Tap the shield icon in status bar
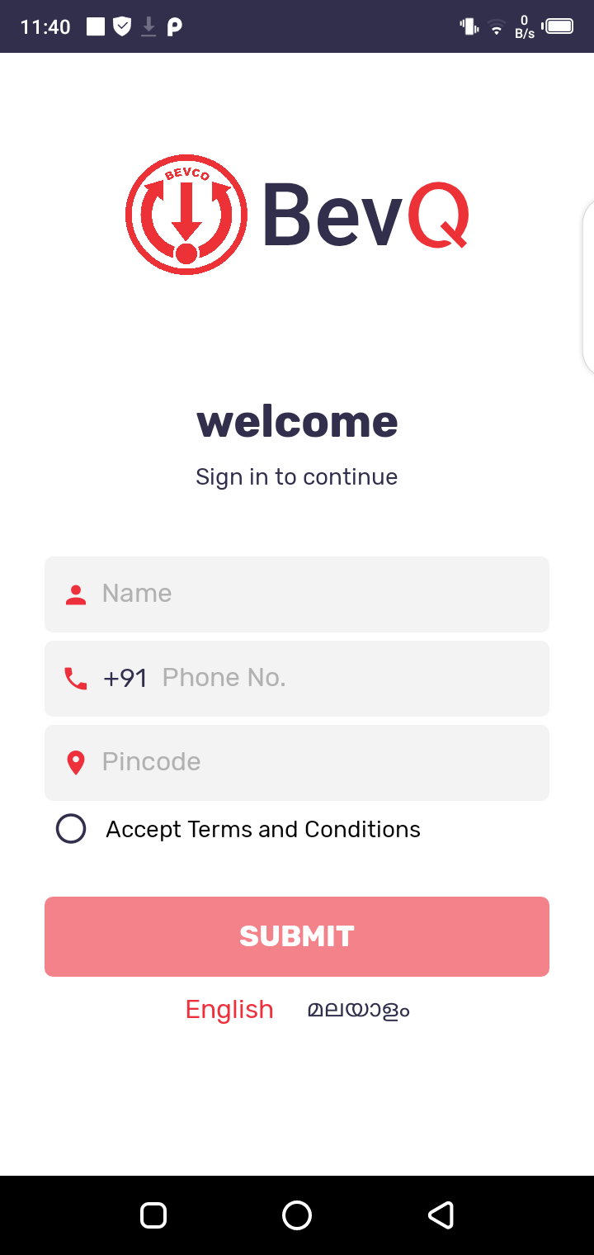 (x=122, y=26)
